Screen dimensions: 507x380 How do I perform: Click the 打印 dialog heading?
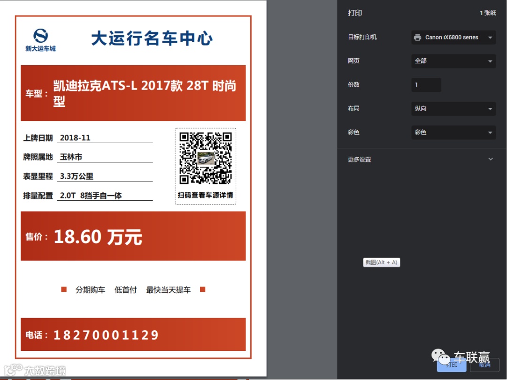[355, 13]
